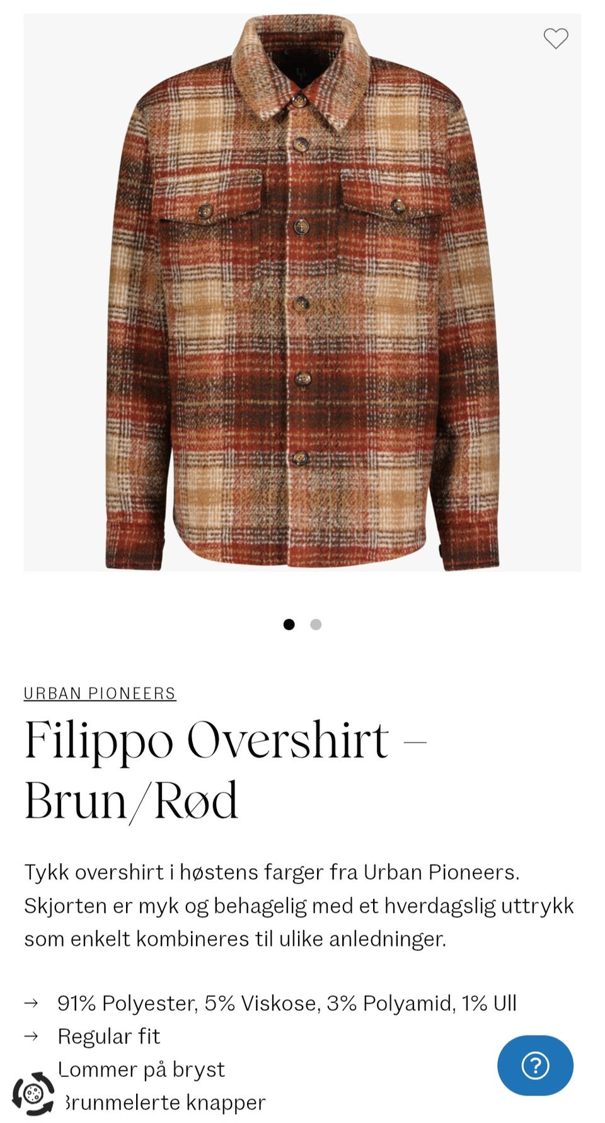Image resolution: width=605 pixels, height=1123 pixels.
Task: Click the Filippo Overshirt product title
Action: click(225, 770)
